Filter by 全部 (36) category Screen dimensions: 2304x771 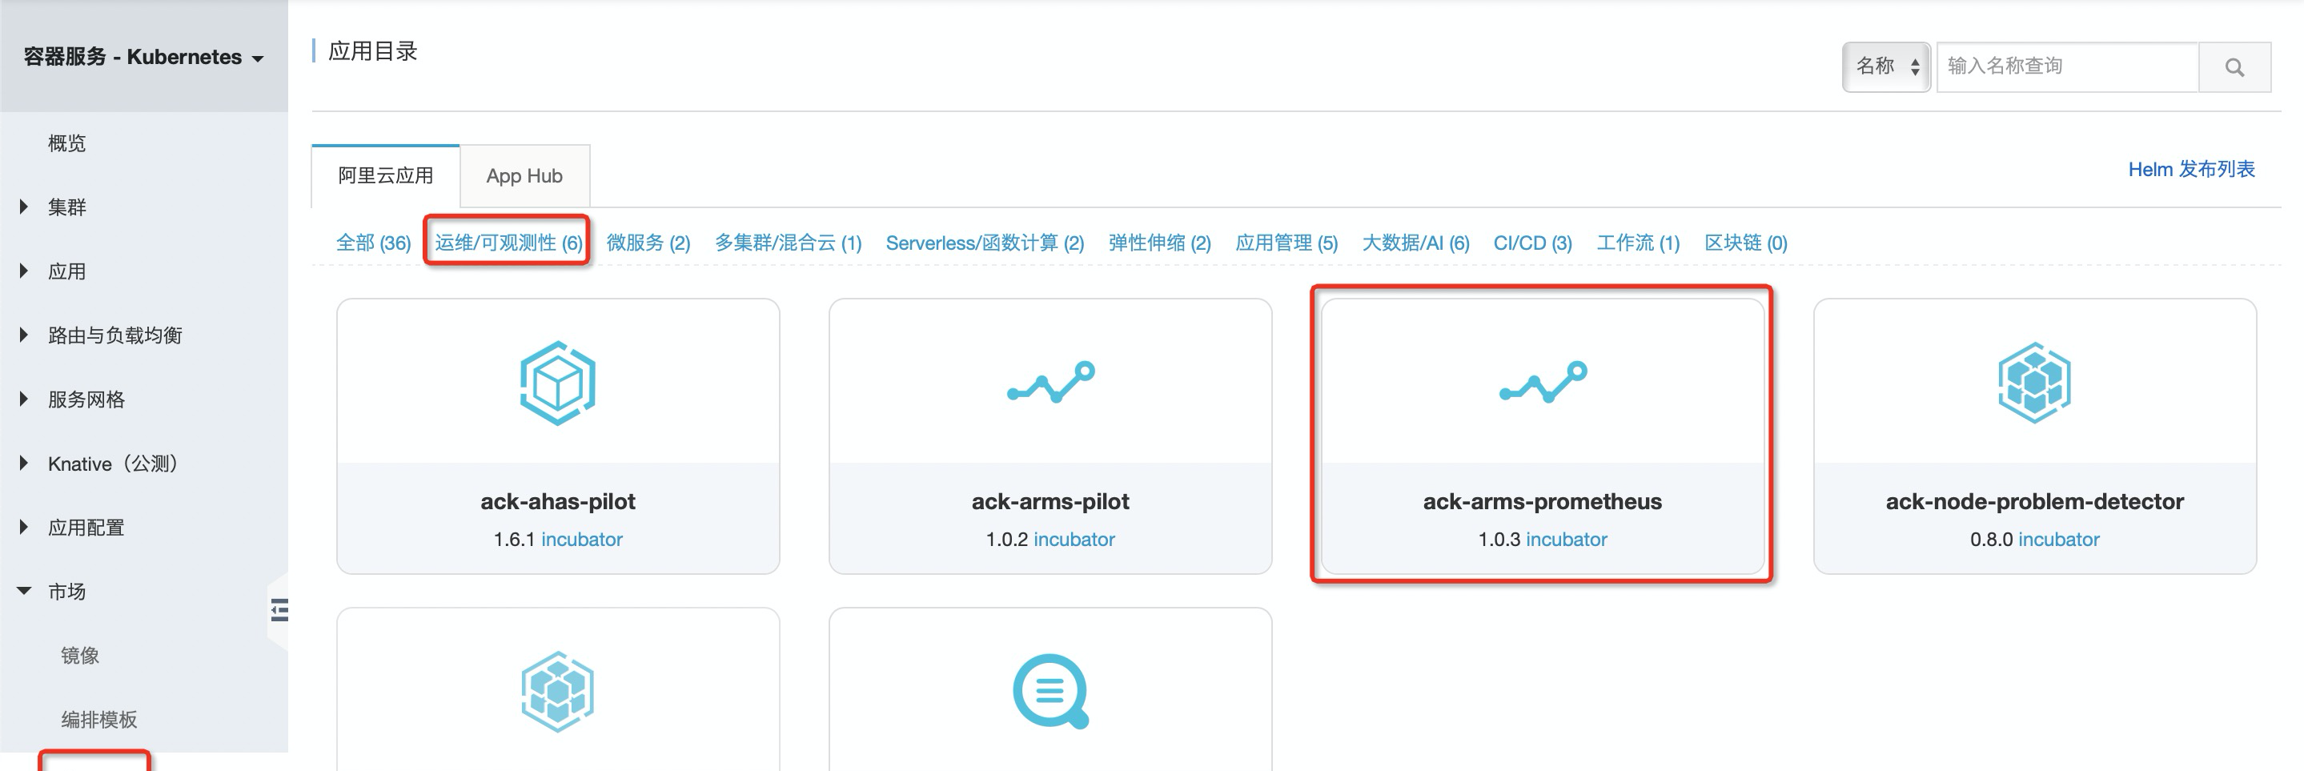pos(373,243)
